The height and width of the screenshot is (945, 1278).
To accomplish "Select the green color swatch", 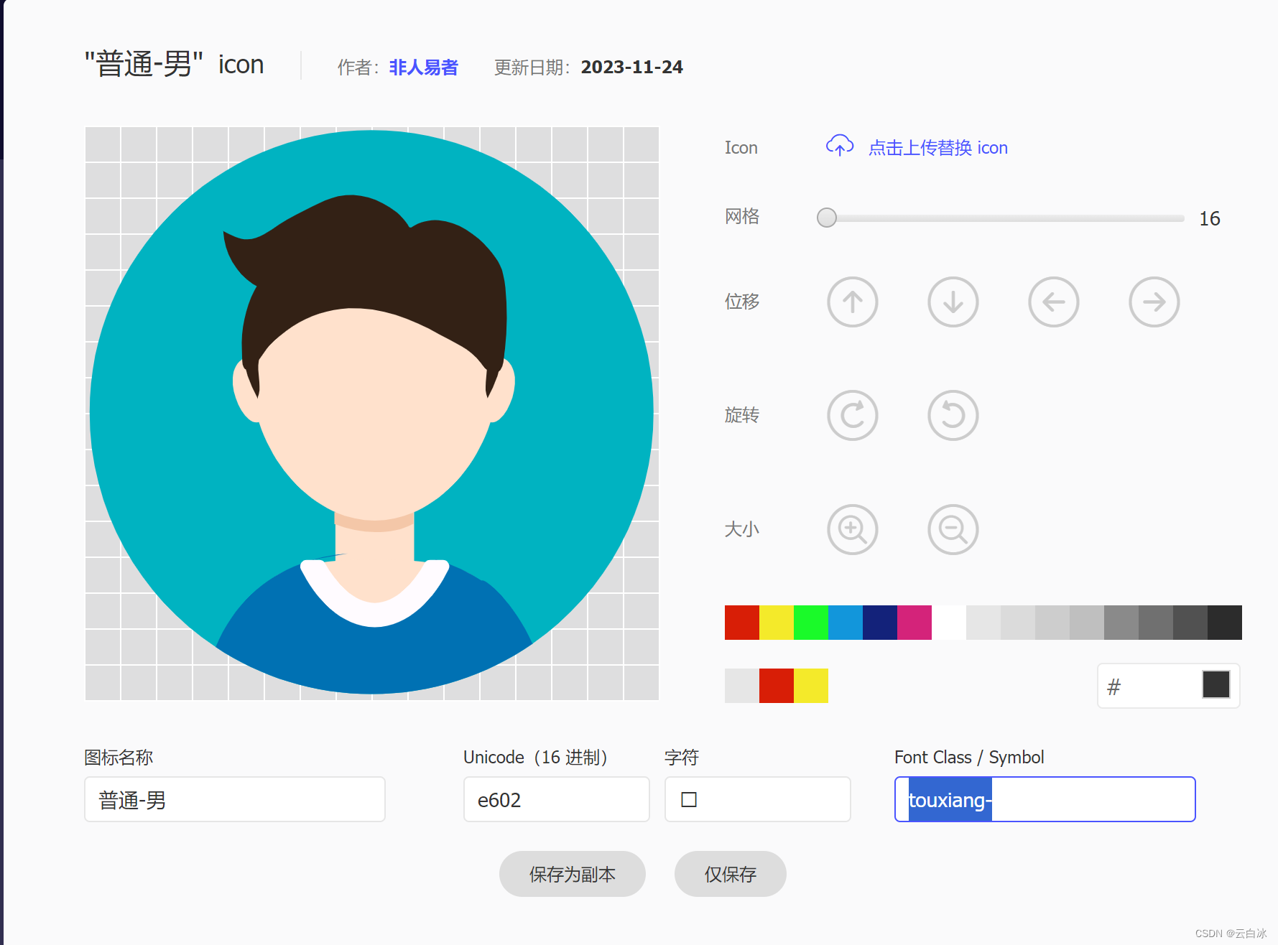I will coord(810,623).
